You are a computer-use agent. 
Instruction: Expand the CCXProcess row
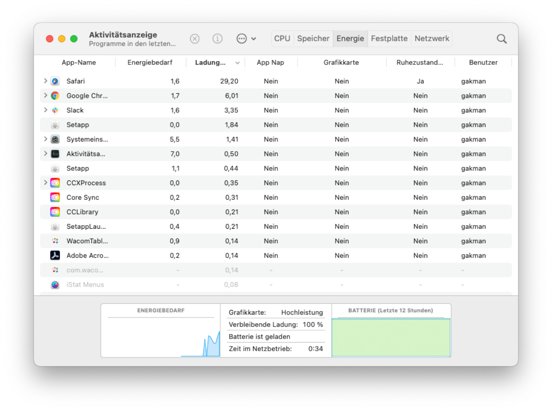[45, 183]
